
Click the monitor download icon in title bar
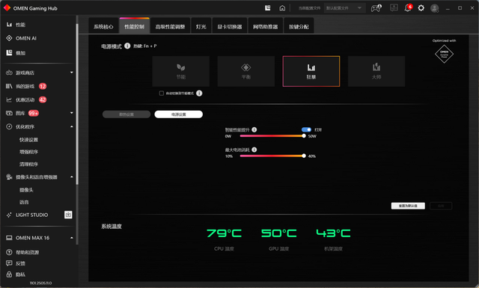click(394, 7)
